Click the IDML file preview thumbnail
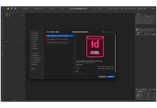The width and height of the screenshot is (157, 108). (95, 47)
